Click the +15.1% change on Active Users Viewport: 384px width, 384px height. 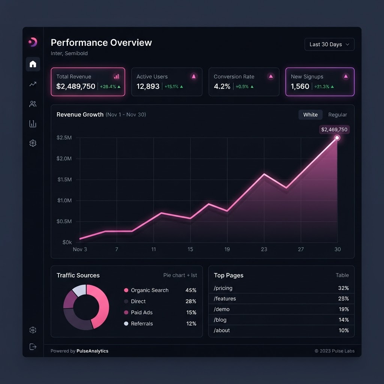pyautogui.click(x=174, y=87)
